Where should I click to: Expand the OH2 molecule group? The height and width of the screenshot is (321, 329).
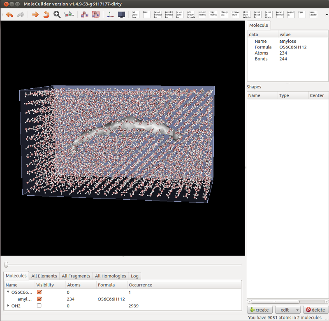click(x=8, y=305)
